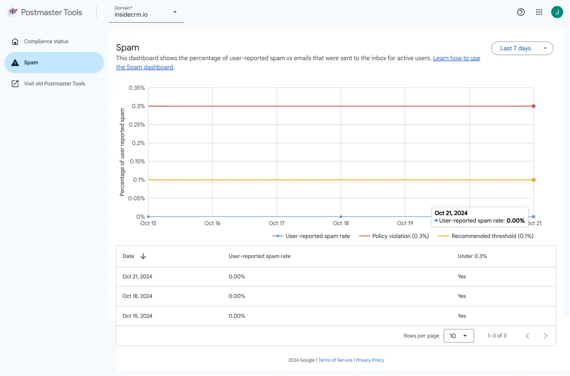The width and height of the screenshot is (570, 376).
Task: Sort the table by the Date arrow icon
Action: [143, 256]
